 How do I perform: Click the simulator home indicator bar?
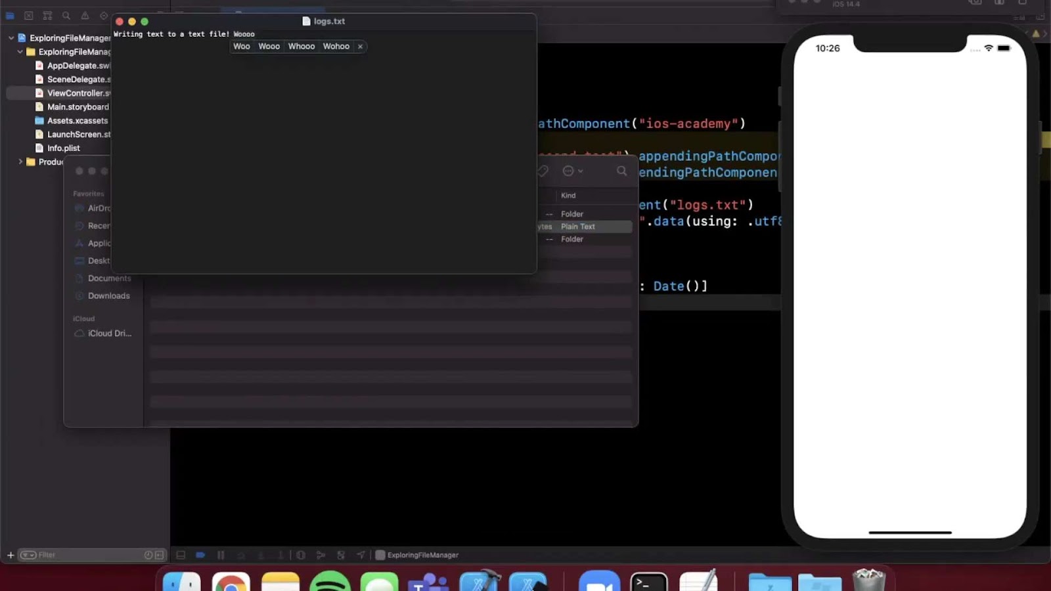pos(910,533)
